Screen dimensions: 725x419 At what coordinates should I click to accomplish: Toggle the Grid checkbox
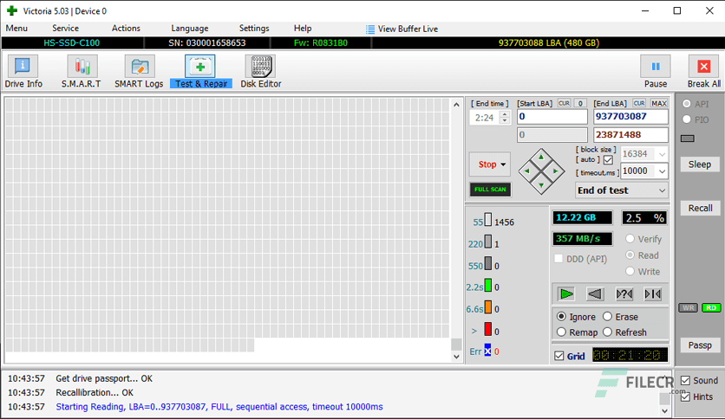point(559,356)
